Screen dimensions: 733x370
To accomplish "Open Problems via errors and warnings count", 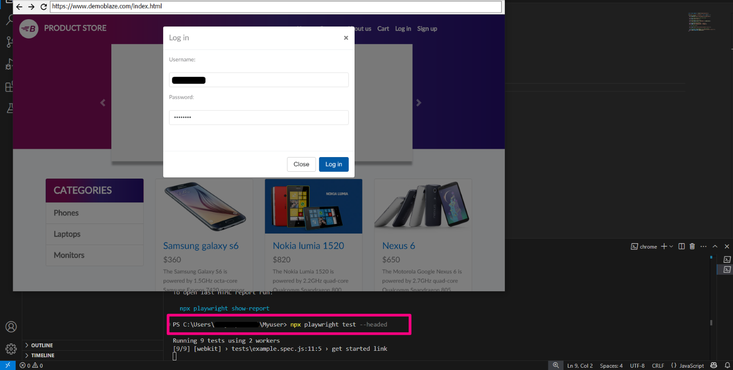I will click(31, 365).
